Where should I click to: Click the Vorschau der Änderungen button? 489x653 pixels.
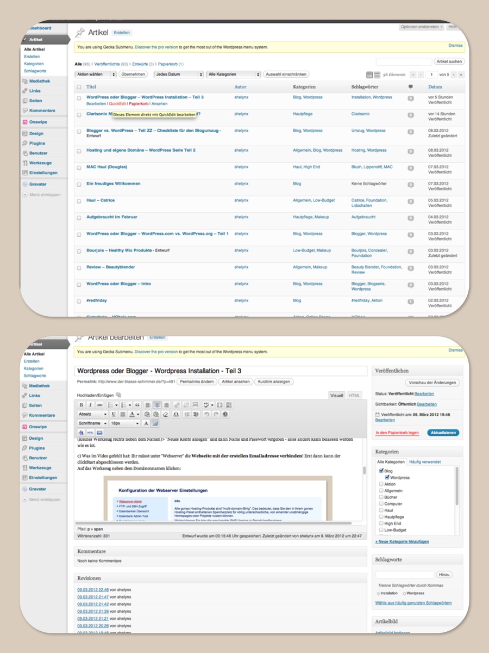pyautogui.click(x=432, y=383)
